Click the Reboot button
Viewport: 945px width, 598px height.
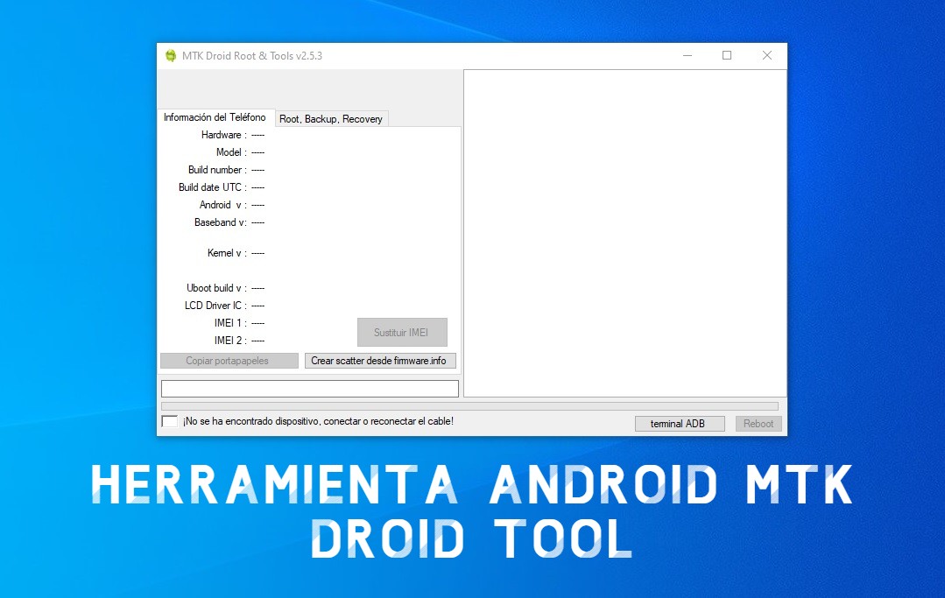pos(758,423)
